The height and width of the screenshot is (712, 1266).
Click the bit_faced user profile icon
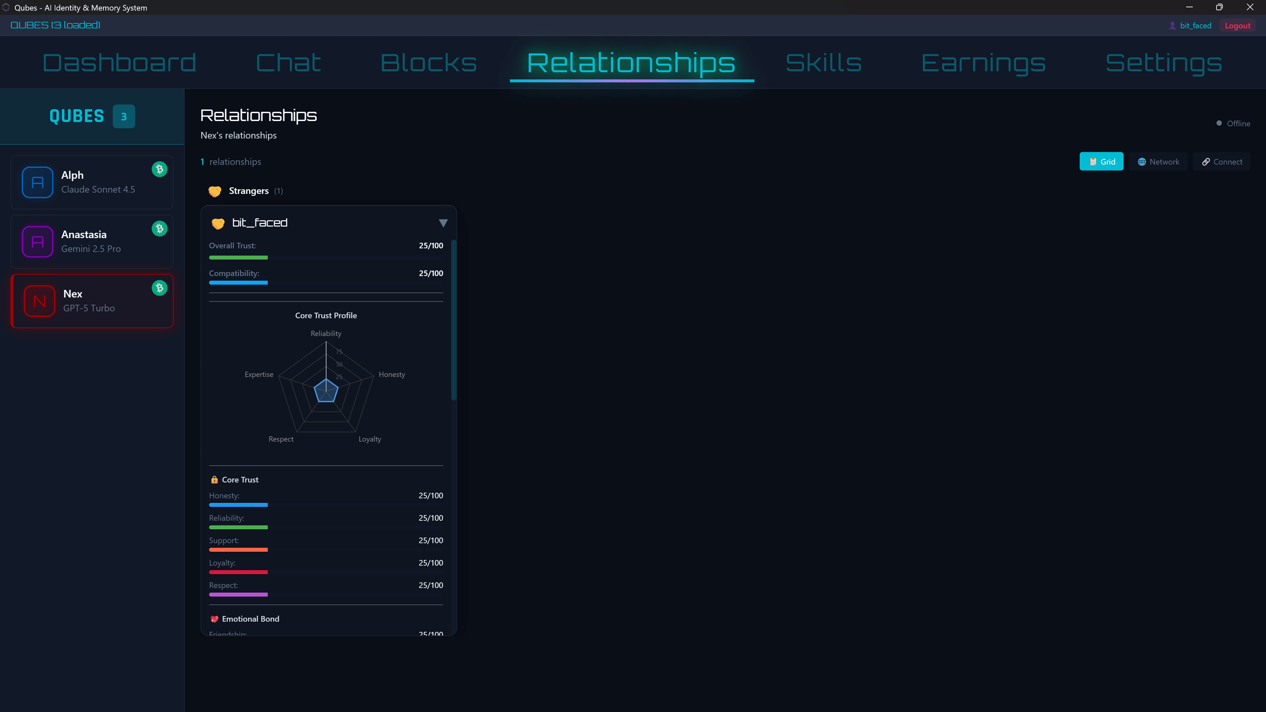click(1172, 25)
